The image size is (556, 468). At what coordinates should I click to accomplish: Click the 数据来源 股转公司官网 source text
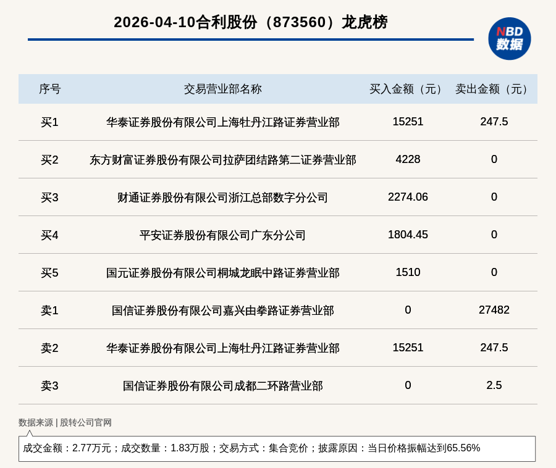pos(65,423)
